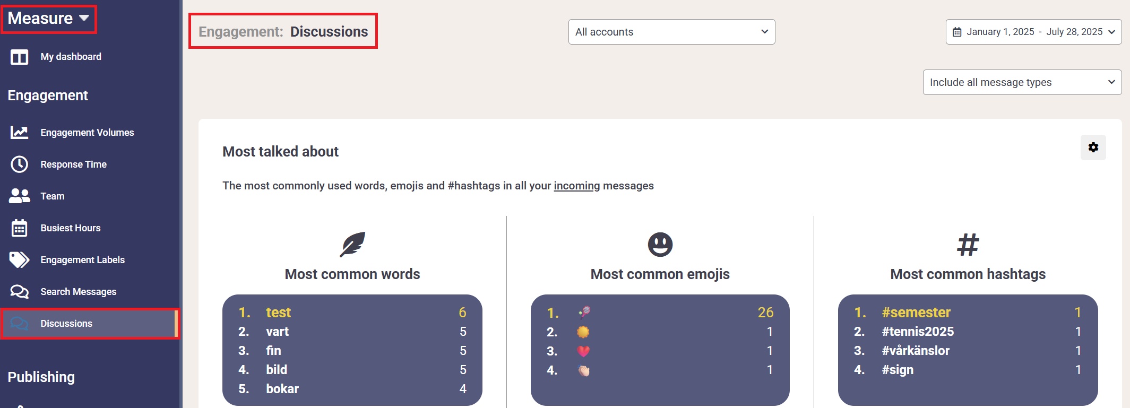Open settings gear for Most talked about
Screen dimensions: 1130x408
1093,147
